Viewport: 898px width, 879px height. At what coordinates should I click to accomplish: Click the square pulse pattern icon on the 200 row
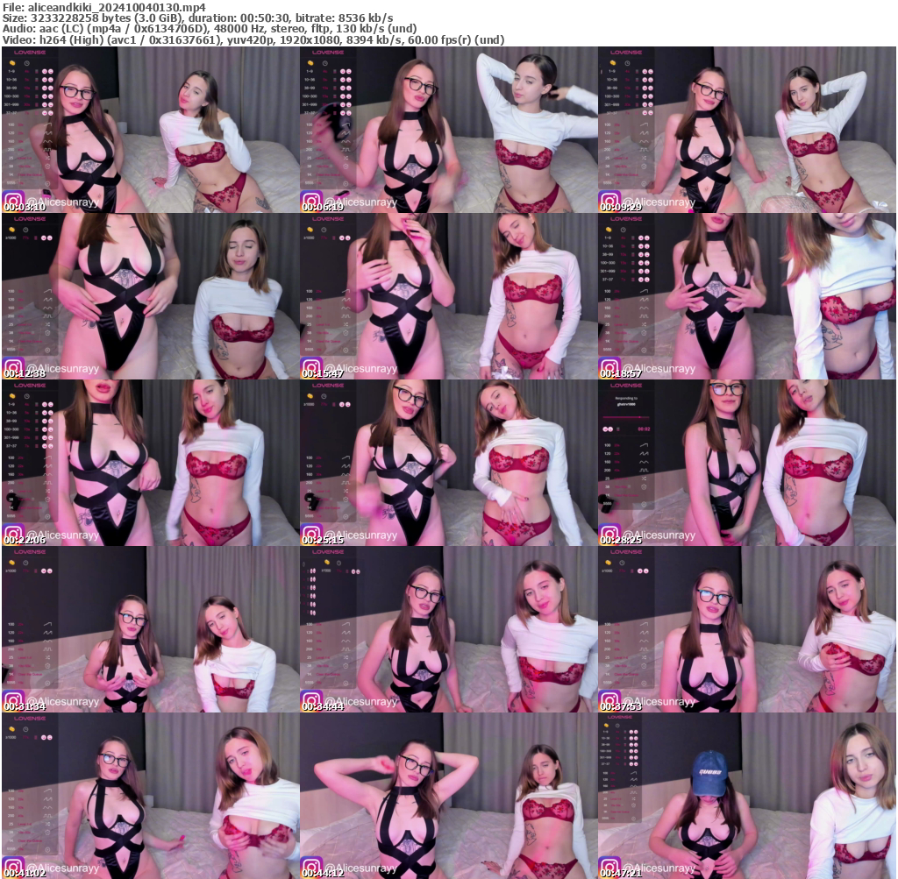[47, 149]
